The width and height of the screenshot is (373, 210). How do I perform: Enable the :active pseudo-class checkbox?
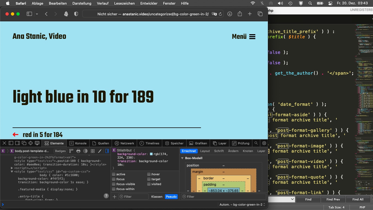(x=114, y=174)
